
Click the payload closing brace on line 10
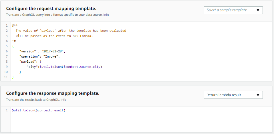pos(20,72)
